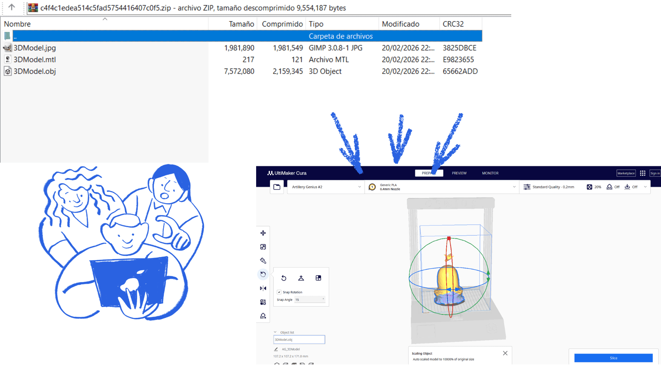
Task: Open the Per Model Settings tool
Action: tap(263, 302)
